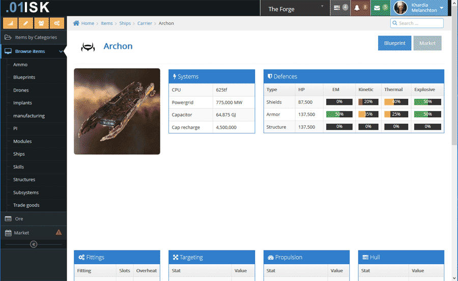Viewport: 458px width, 281px height.
Task: Go to Carrier breadcrumb link
Action: (x=145, y=23)
